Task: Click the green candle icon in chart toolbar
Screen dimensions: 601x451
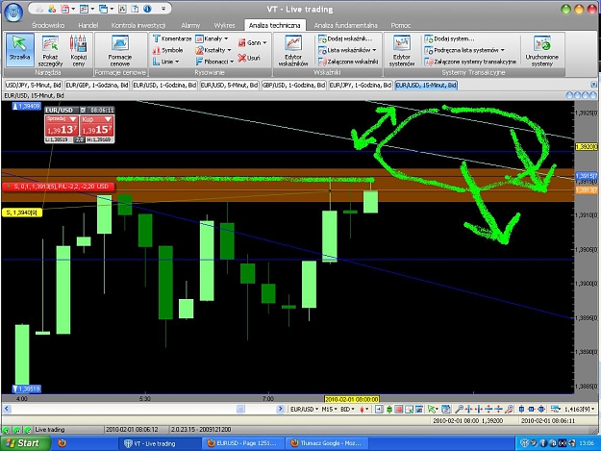Action: click(x=389, y=410)
